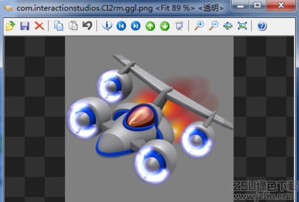Screen dimensions: 299x202
Task: Delete the file with the red X icon
Action: (x=39, y=26)
